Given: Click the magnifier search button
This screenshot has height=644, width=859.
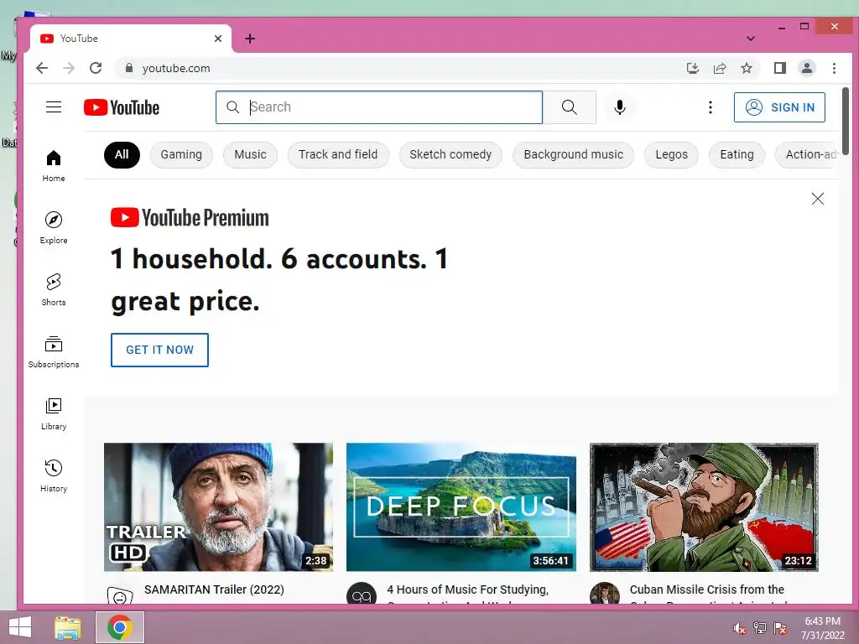Looking at the screenshot, I should click(570, 107).
